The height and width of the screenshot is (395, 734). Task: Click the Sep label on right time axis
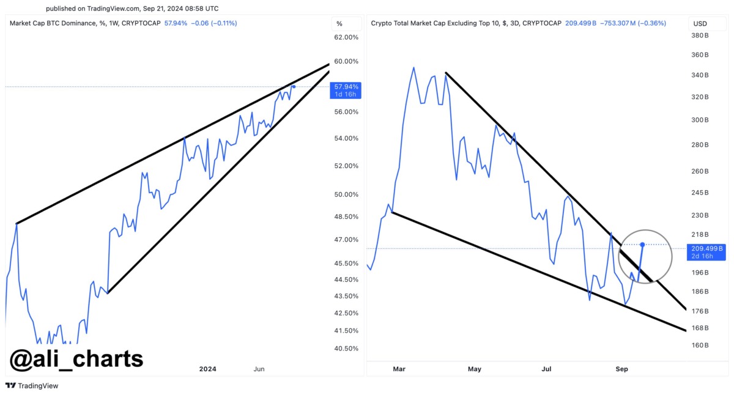(x=622, y=369)
